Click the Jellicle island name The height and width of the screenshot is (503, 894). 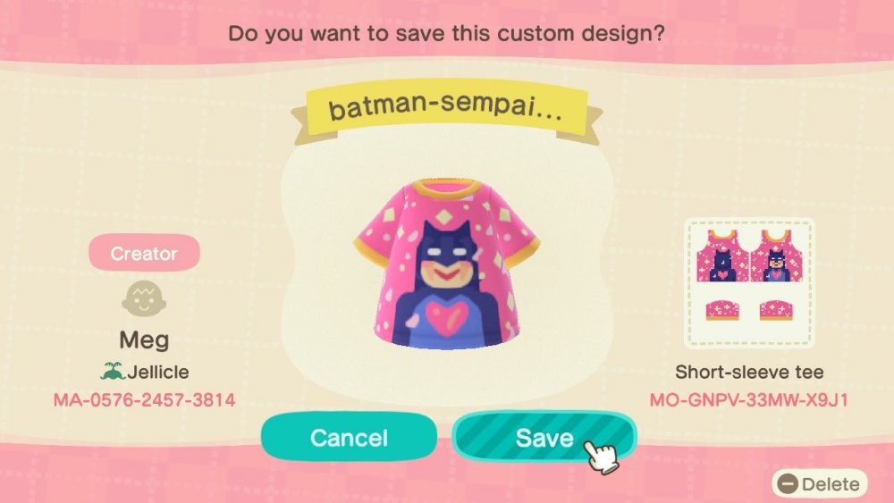coord(158,372)
